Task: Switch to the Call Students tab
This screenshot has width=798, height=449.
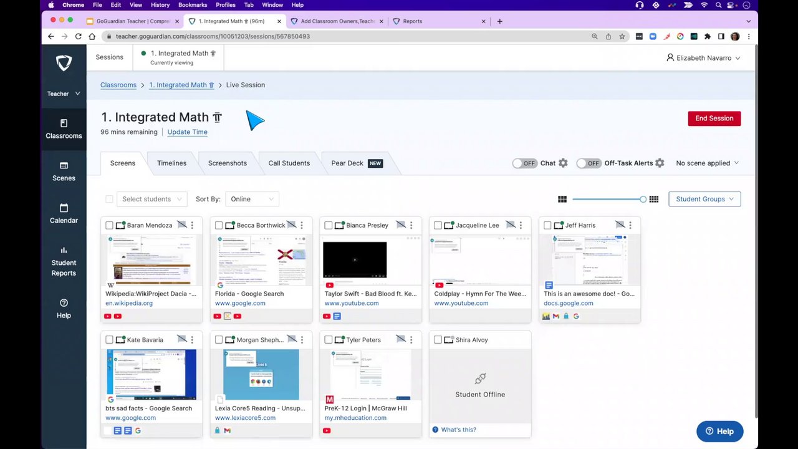Action: click(289, 163)
